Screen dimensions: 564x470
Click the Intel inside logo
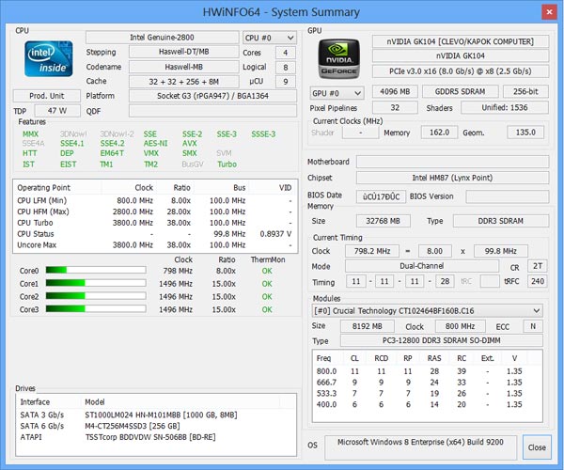click(x=49, y=58)
